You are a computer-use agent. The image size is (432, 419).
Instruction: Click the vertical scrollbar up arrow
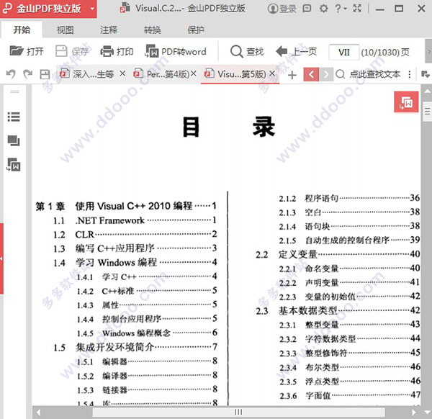click(427, 91)
